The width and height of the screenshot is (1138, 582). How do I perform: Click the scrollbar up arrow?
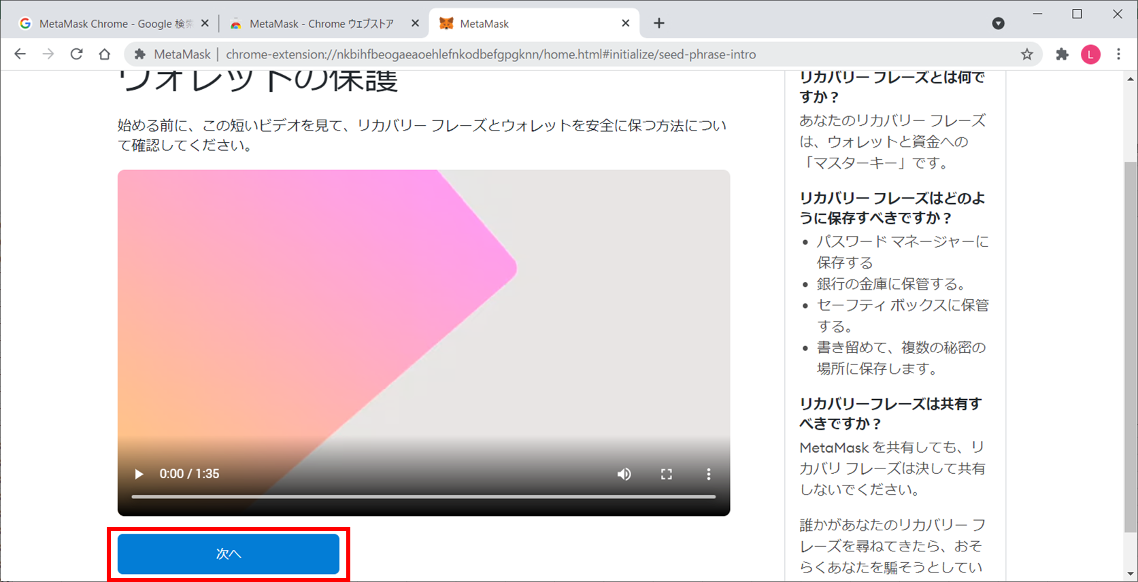tap(1131, 79)
